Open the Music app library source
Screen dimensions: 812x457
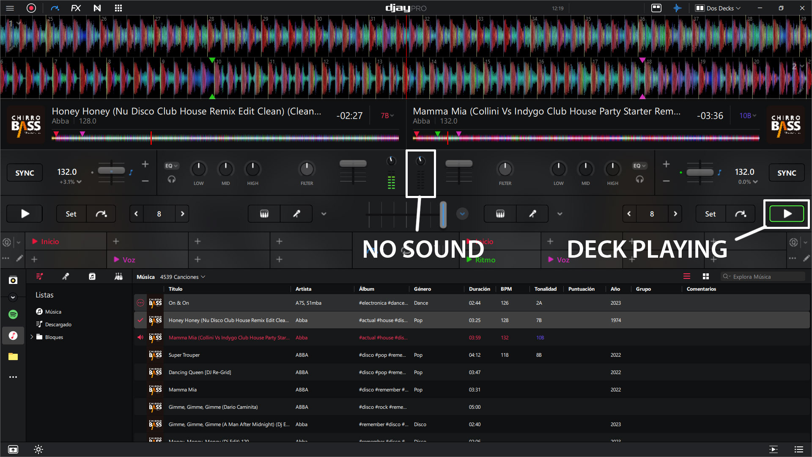[13, 336]
